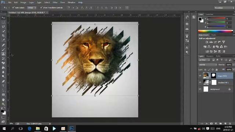The height and width of the screenshot is (132, 235).
Task: Open the Essentials workspace dropdown
Action: (224, 8)
